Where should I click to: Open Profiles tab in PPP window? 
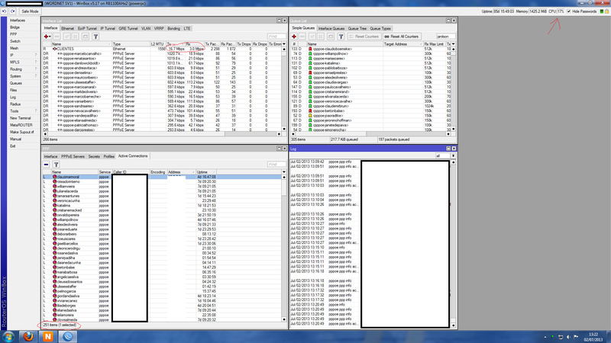[x=108, y=156]
